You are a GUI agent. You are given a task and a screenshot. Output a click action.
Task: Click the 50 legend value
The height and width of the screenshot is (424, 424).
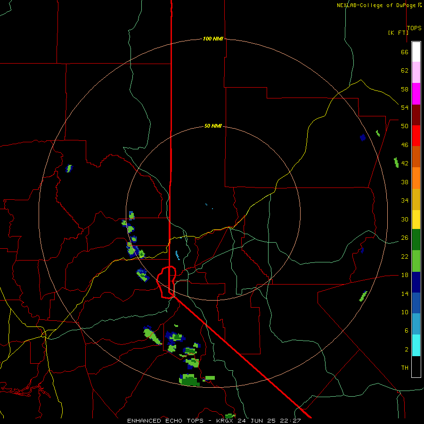coord(405,126)
